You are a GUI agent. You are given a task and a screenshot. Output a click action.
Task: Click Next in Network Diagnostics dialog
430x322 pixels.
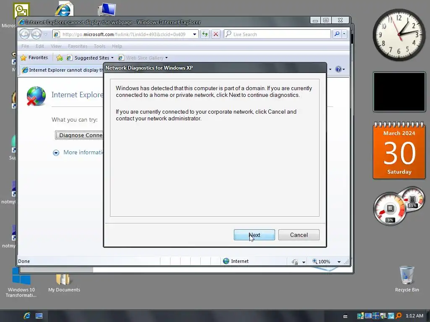click(254, 235)
